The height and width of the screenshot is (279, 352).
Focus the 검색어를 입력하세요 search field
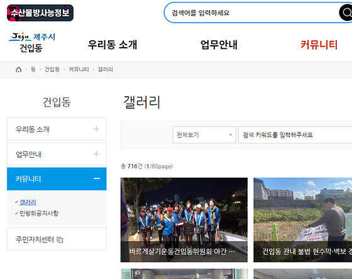click(251, 13)
